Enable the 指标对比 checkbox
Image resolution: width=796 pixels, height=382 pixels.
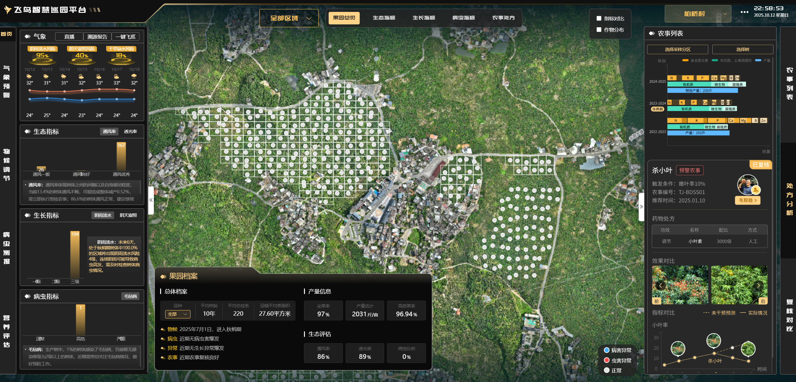(x=599, y=18)
